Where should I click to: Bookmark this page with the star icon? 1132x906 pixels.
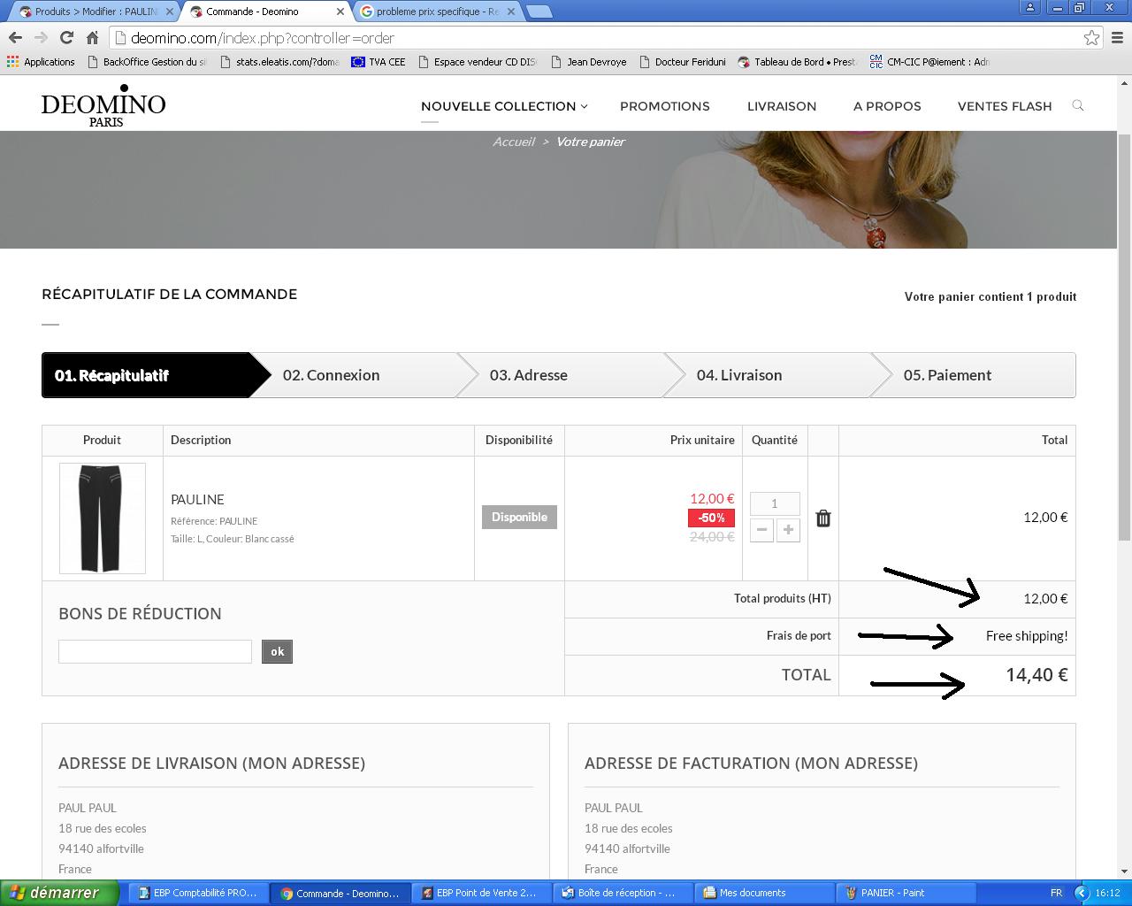pos(1091,37)
